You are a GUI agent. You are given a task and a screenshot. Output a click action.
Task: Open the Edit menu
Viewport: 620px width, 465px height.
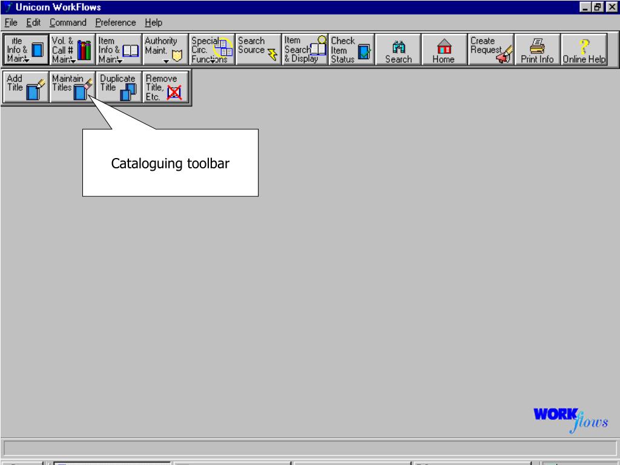click(33, 22)
